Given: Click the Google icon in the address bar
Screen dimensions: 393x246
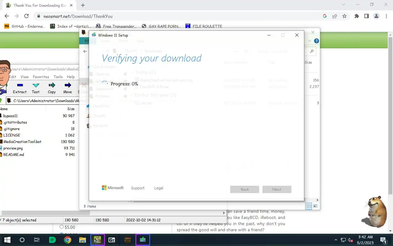Looking at the screenshot, I should point(325,16).
